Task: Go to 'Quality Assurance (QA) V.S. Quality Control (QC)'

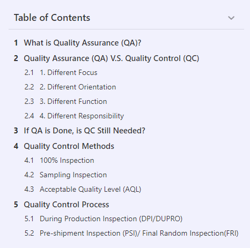Action: point(112,58)
